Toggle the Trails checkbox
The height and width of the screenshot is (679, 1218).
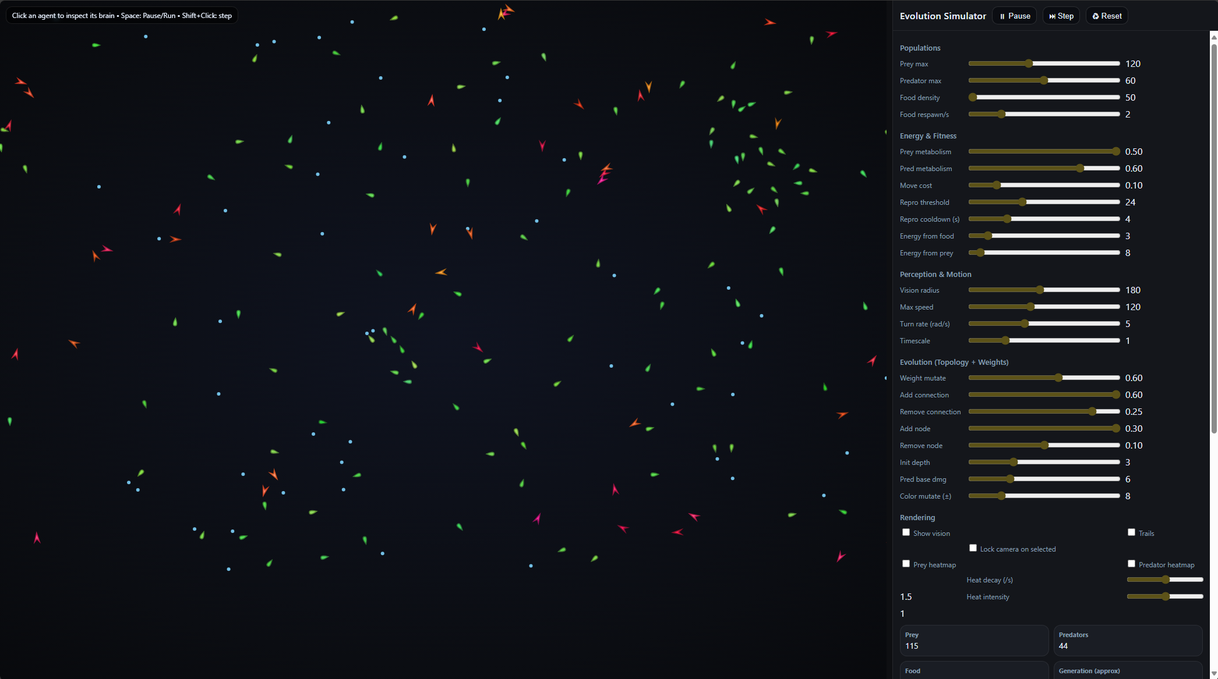(1131, 532)
